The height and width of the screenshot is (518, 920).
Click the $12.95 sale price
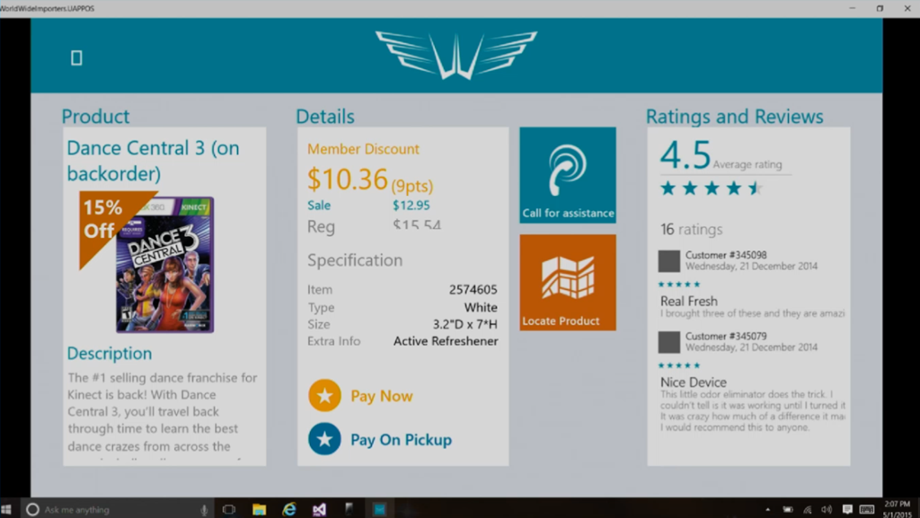coord(411,205)
